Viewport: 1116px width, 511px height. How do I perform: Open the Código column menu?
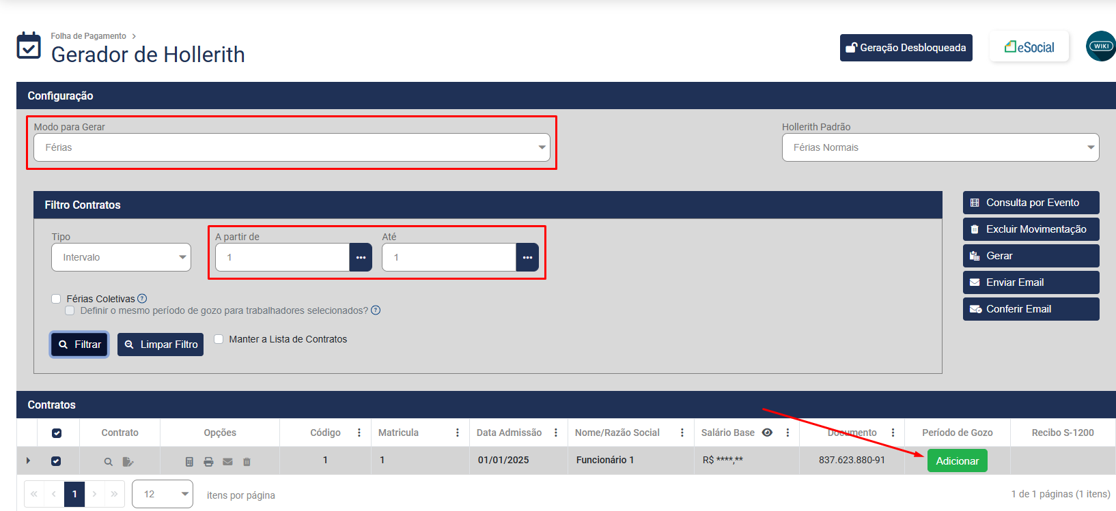pos(359,433)
